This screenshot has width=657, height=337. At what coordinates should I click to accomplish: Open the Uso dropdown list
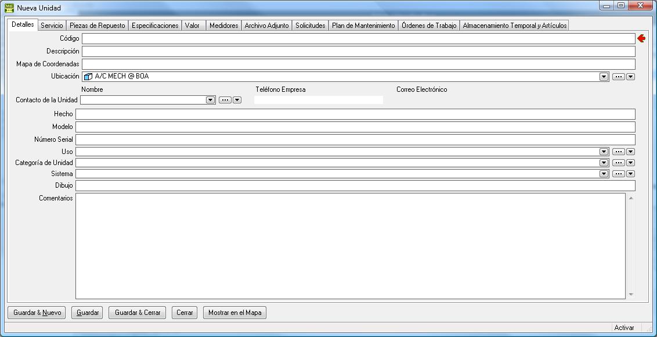pyautogui.click(x=604, y=152)
